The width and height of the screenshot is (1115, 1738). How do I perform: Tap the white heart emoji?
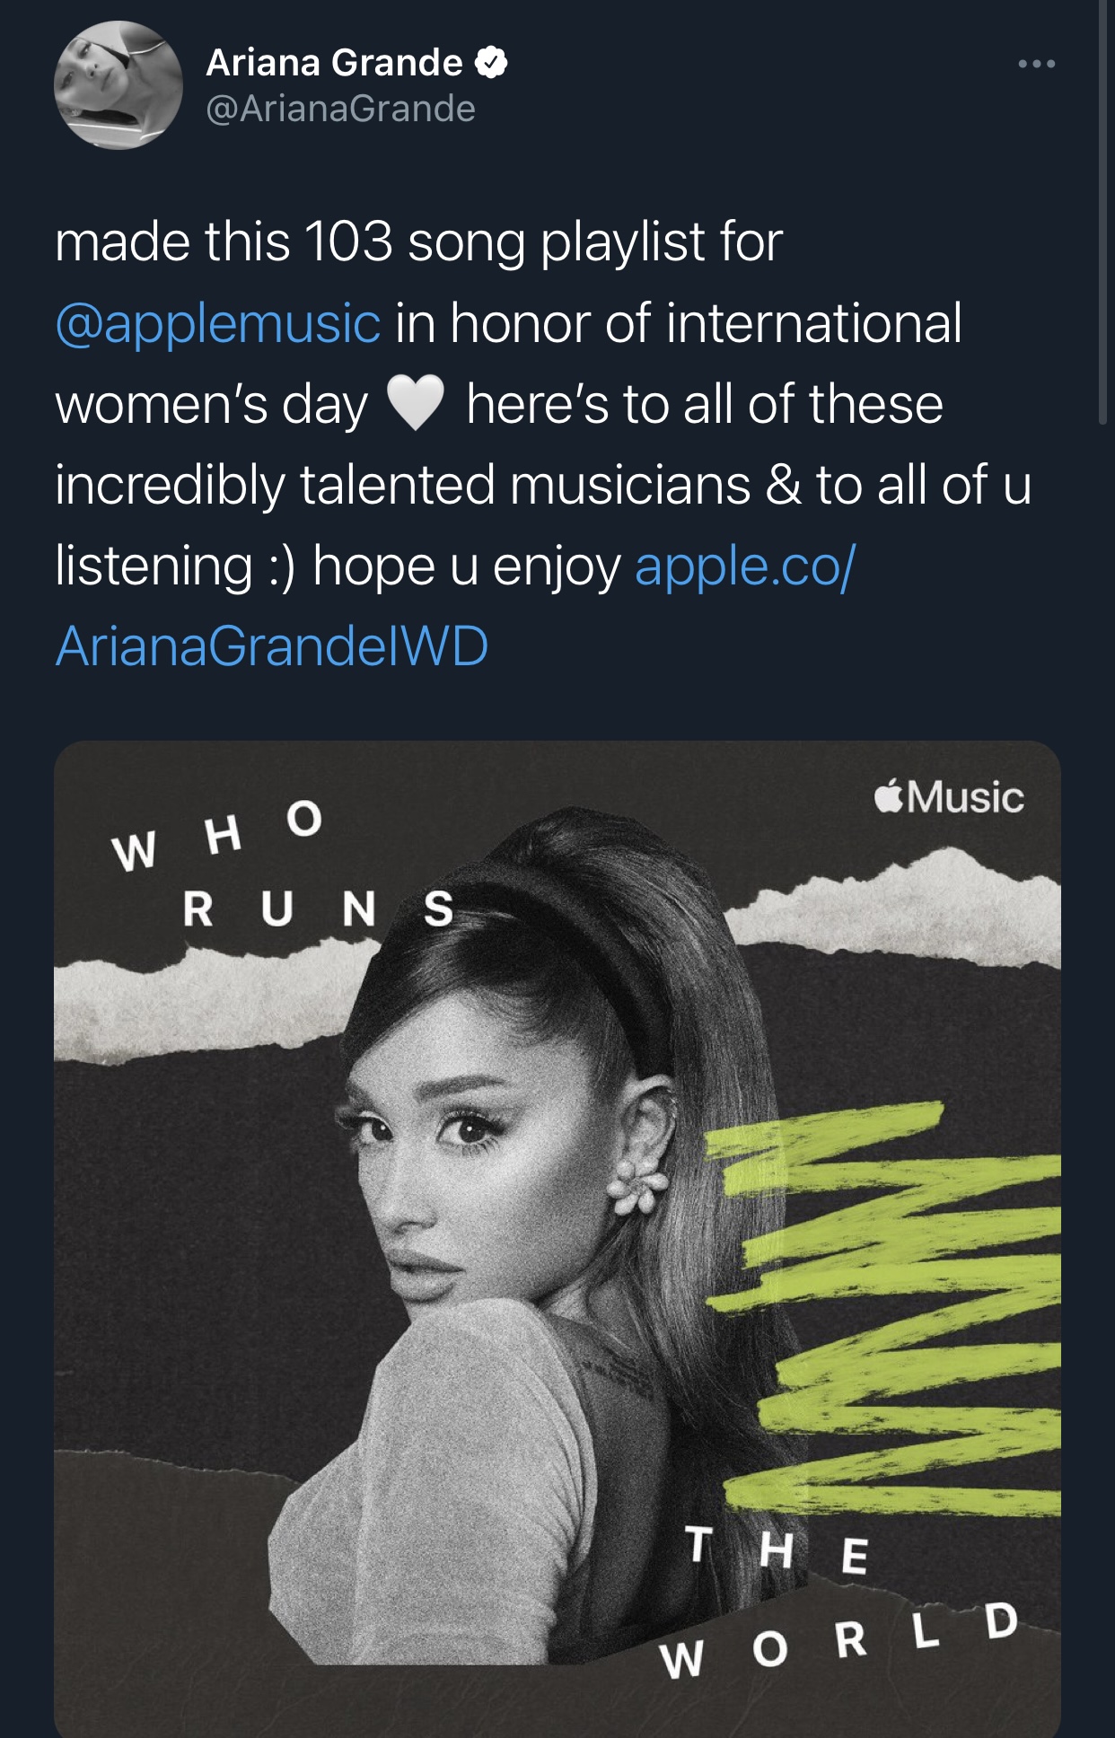tap(415, 403)
